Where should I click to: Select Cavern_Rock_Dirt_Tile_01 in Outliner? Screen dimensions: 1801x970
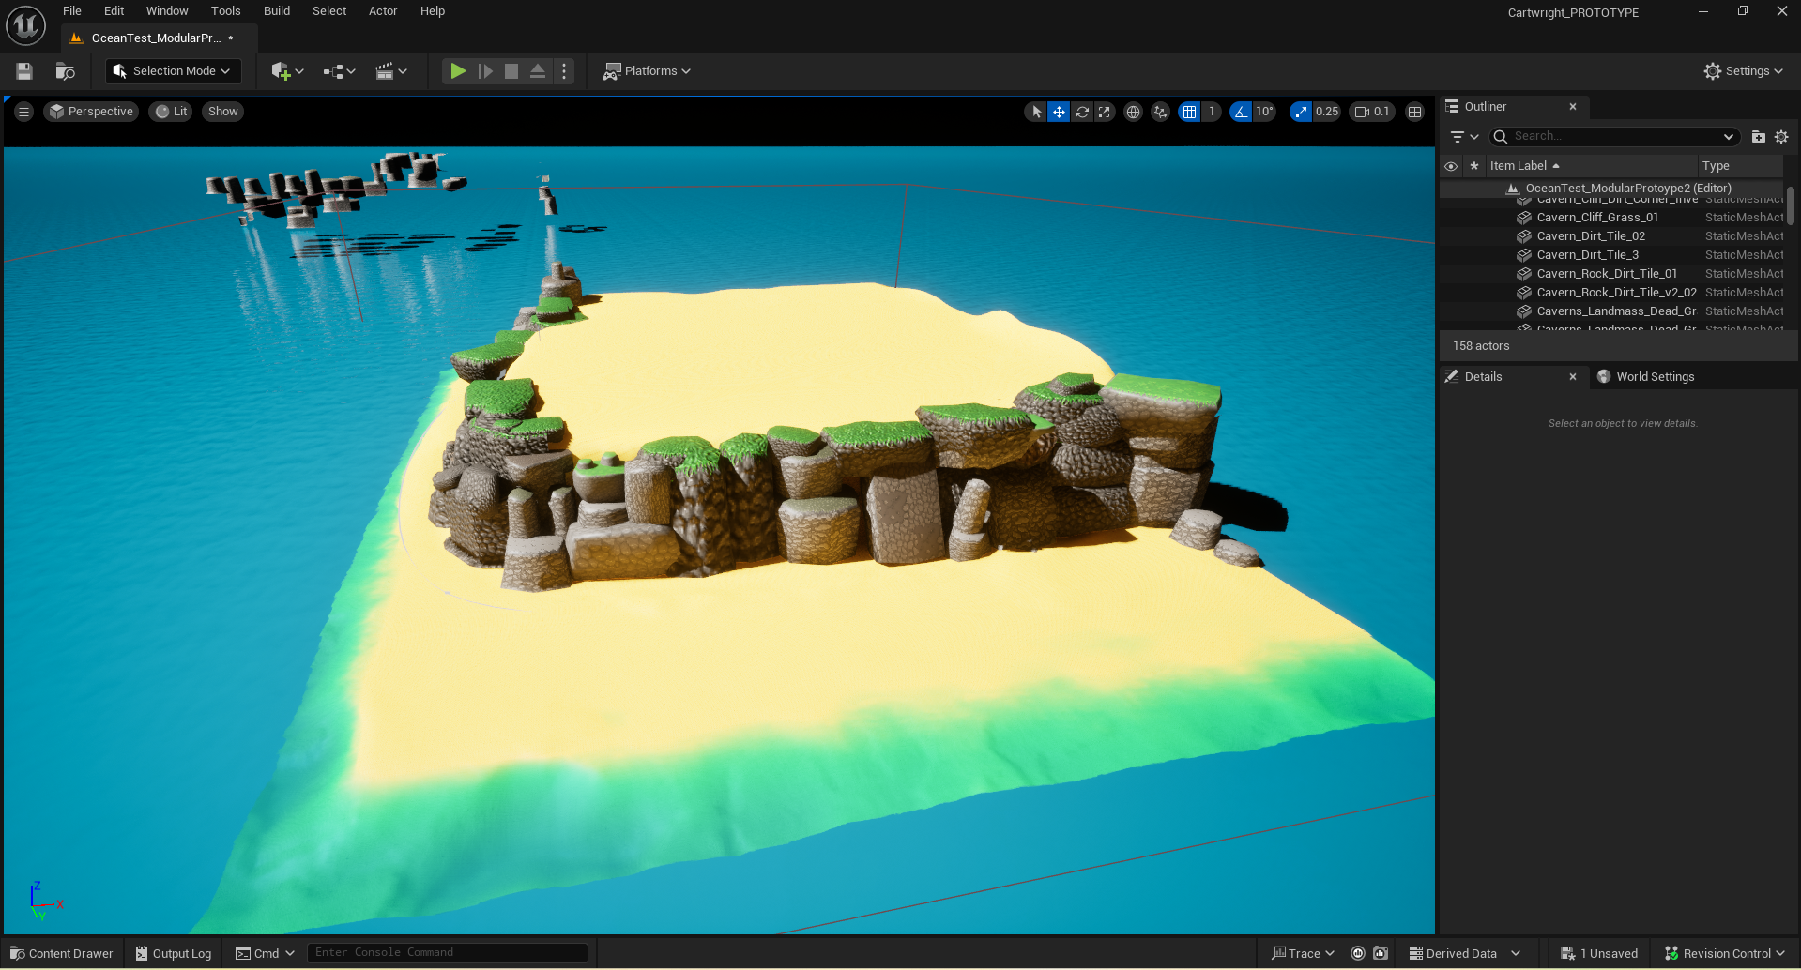tap(1612, 274)
